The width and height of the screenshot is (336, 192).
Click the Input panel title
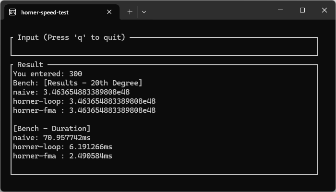(71, 37)
